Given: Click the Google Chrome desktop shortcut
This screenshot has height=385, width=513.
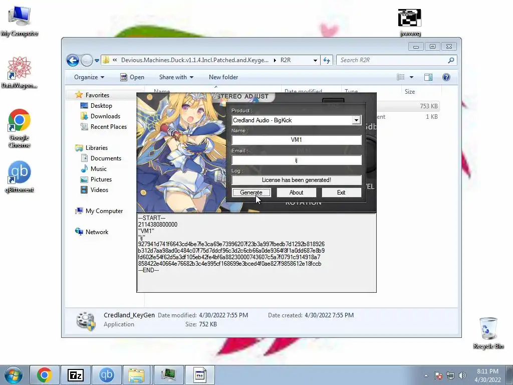Looking at the screenshot, I should tap(19, 128).
